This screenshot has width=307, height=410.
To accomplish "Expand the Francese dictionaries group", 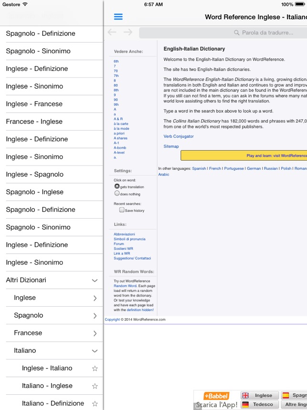I will (x=95, y=333).
